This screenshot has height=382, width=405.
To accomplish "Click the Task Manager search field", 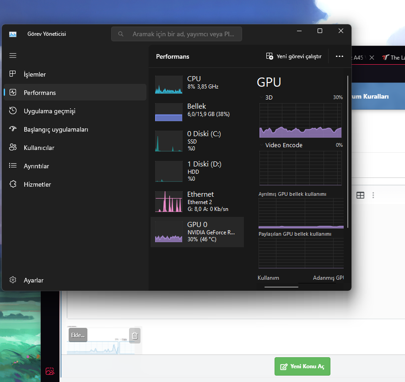I will (176, 34).
